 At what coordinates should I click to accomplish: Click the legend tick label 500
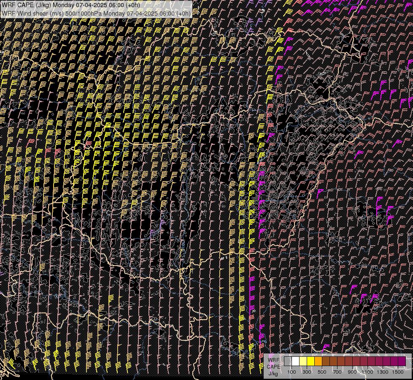[x=322, y=372]
